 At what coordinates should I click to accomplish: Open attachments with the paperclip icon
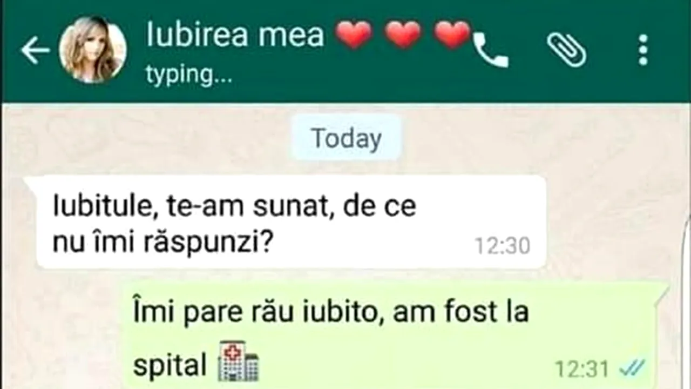567,50
